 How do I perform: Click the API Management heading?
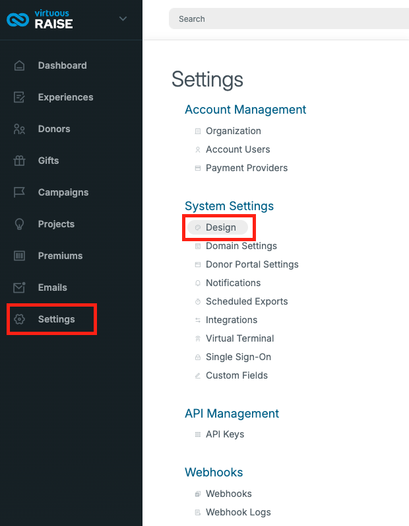click(x=232, y=413)
